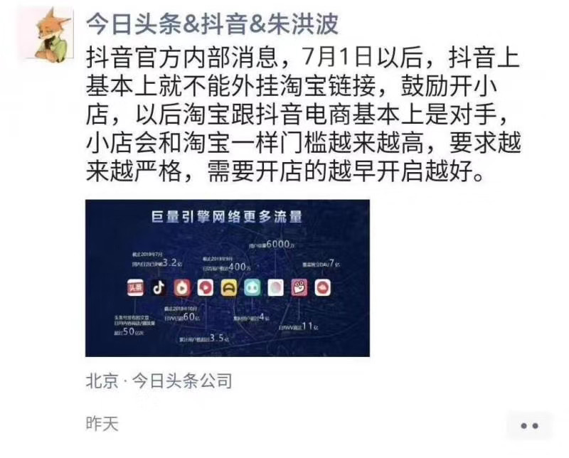569x458 pixels.
Task: Tap the orange flame play-button icon
Action: 182,288
